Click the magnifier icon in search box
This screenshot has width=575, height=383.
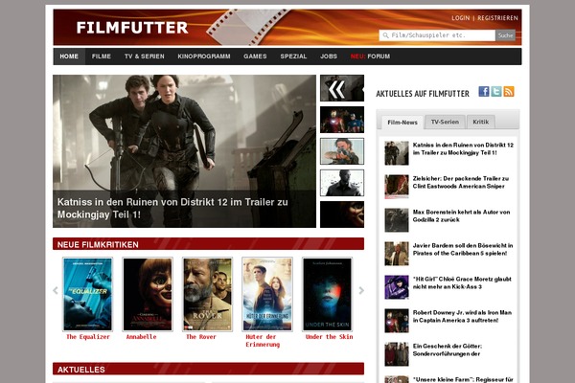pyautogui.click(x=385, y=35)
